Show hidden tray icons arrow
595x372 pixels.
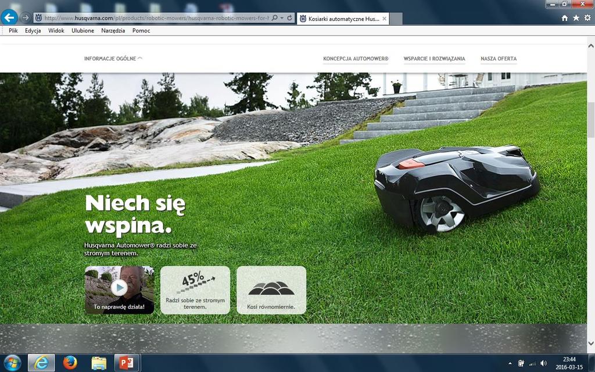pyautogui.click(x=510, y=363)
